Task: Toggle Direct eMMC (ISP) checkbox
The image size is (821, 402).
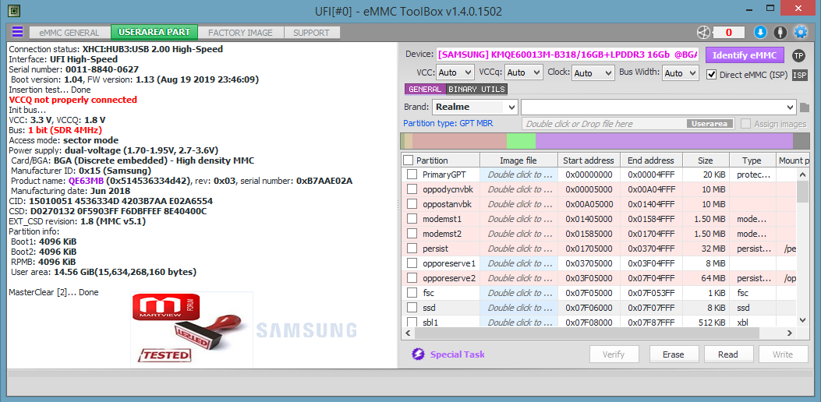Action: pos(711,74)
